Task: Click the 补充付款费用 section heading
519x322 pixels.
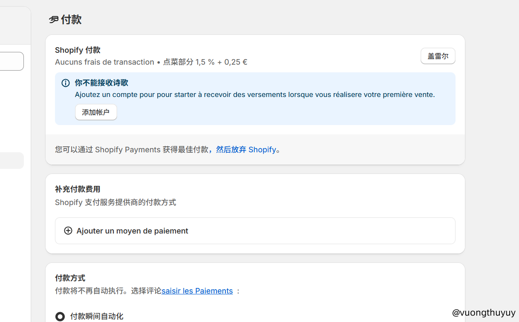Action: point(78,189)
